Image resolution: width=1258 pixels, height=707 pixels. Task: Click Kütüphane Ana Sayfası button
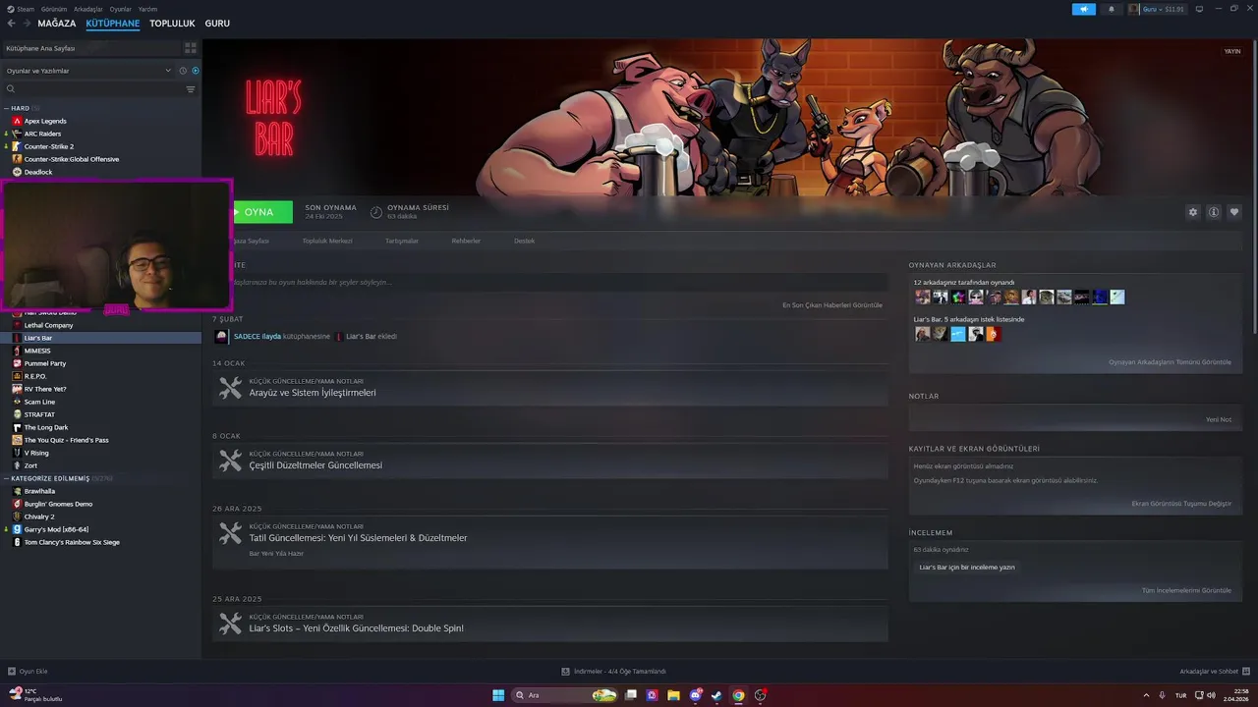coord(90,47)
